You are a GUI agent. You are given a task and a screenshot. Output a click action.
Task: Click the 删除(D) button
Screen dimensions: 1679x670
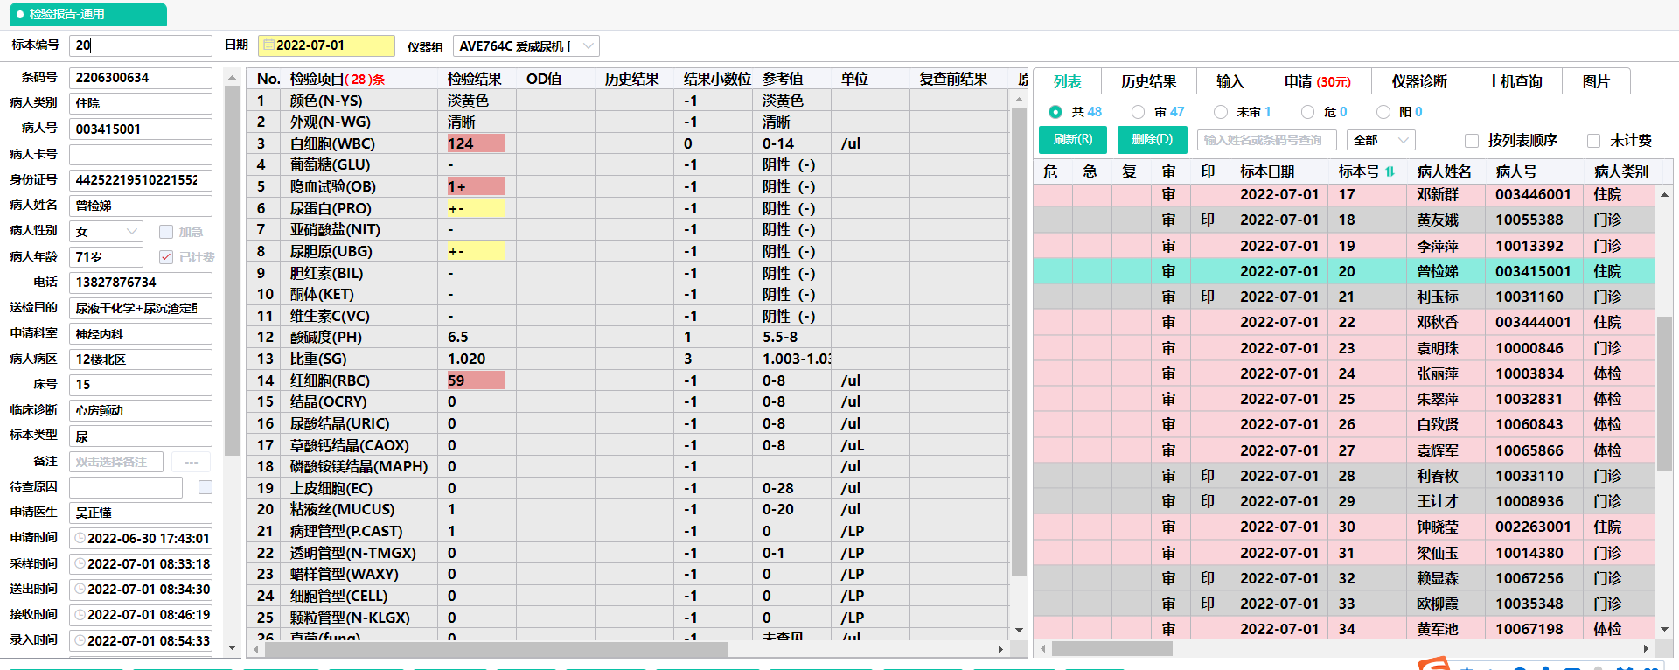coord(1152,140)
